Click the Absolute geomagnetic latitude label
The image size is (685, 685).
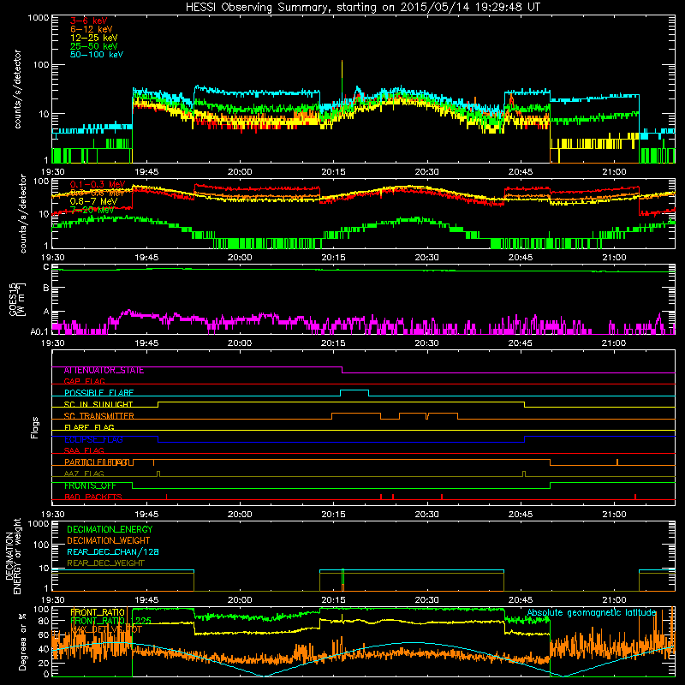[592, 612]
